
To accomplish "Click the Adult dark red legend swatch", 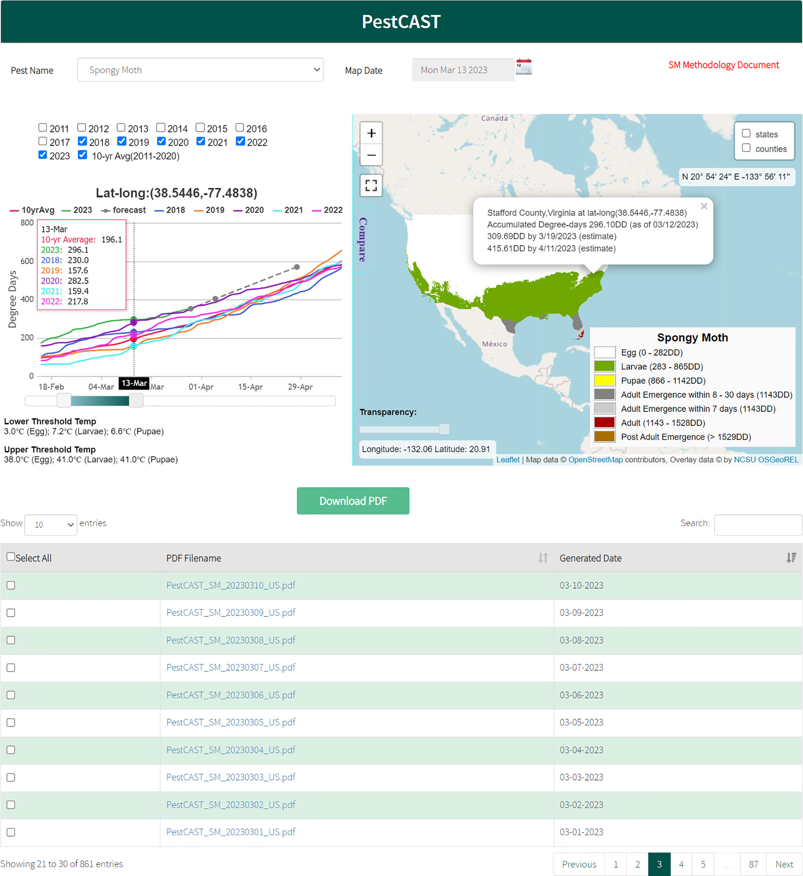I will pyautogui.click(x=604, y=422).
